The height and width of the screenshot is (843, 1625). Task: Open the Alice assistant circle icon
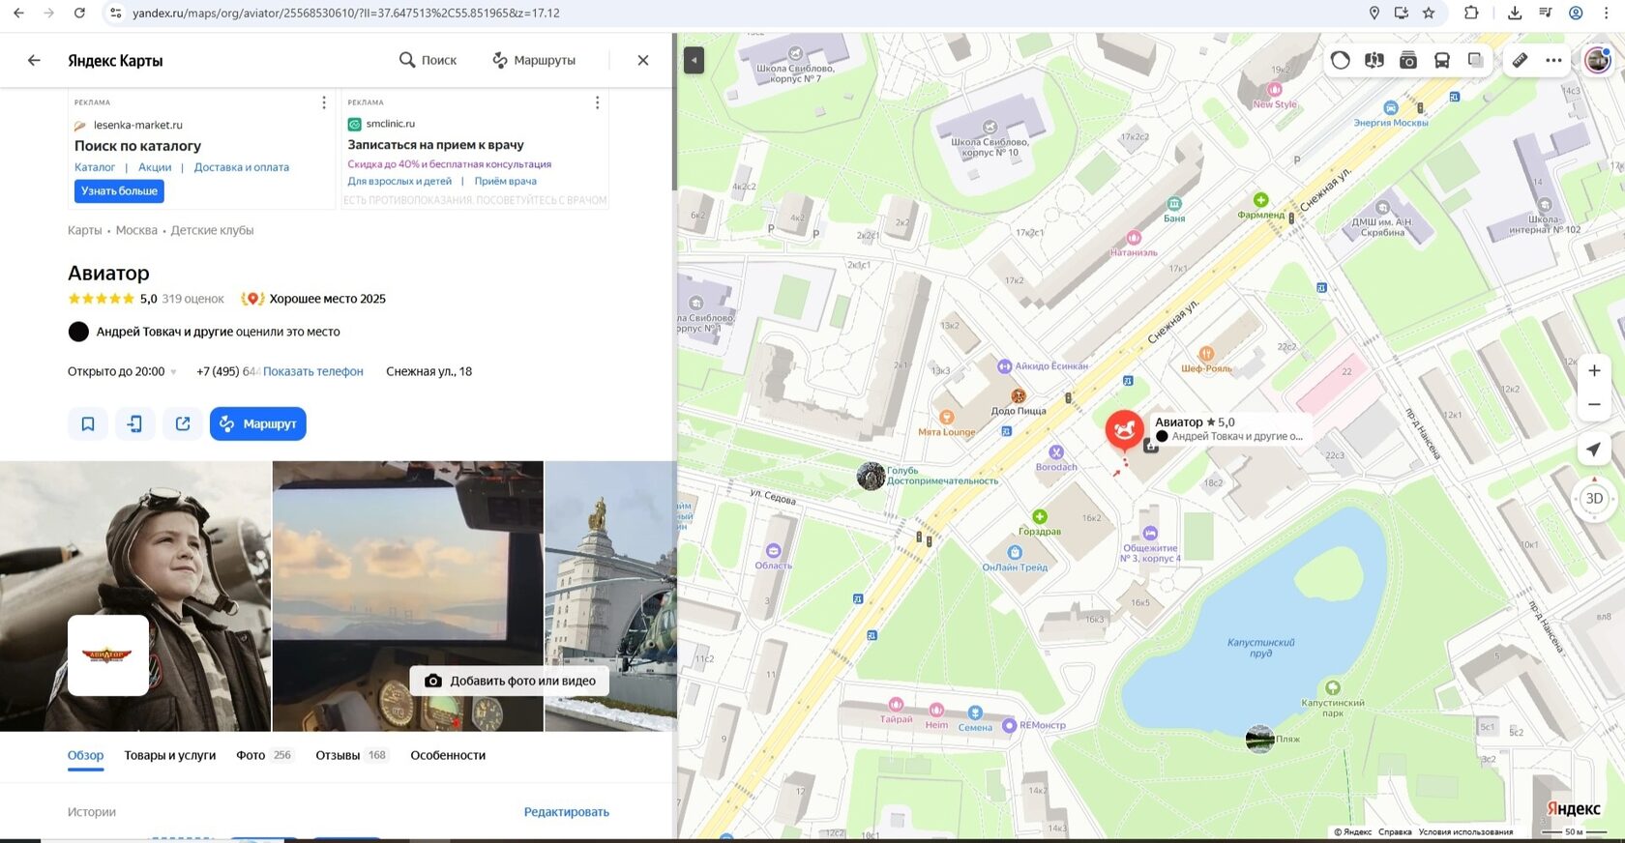[x=1341, y=60]
